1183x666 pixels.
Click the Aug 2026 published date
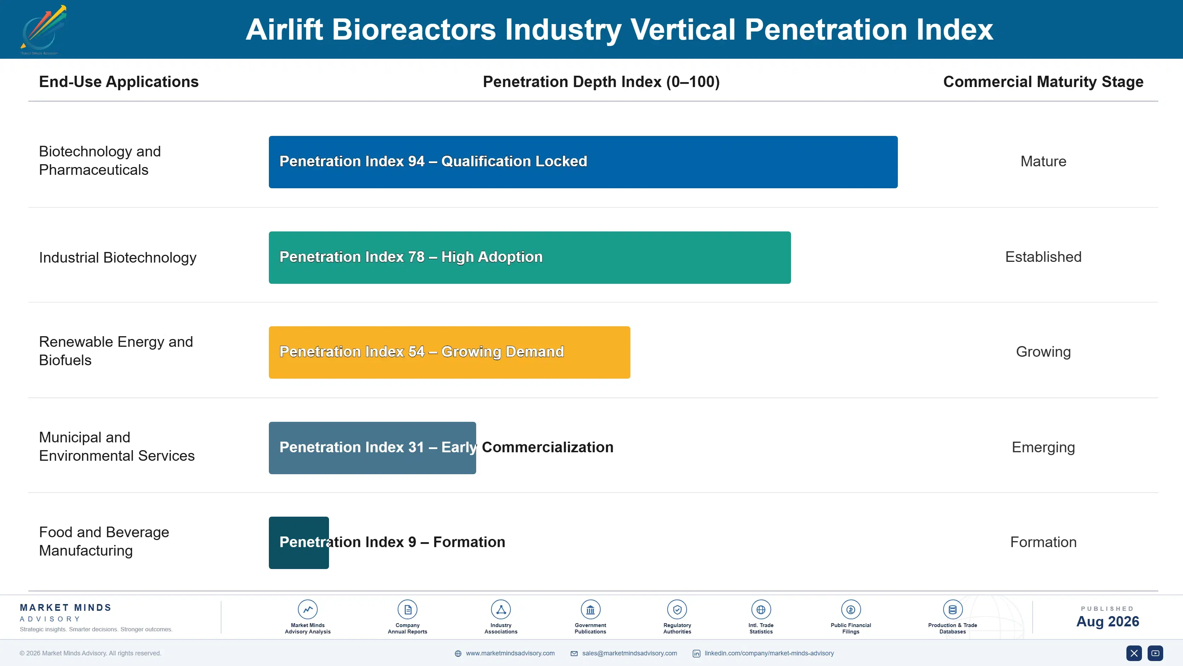click(1108, 621)
